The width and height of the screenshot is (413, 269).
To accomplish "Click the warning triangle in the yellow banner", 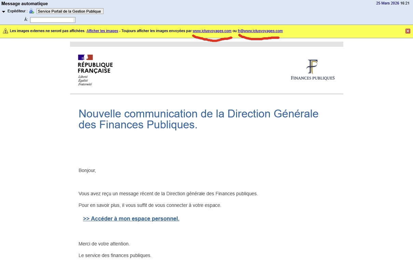I will tap(5, 31).
